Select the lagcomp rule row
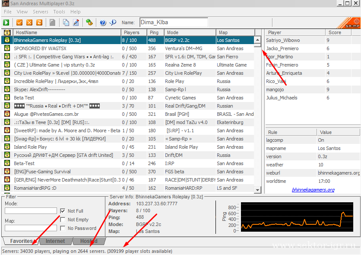Viewport: 361px width, 255px height. 313,140
